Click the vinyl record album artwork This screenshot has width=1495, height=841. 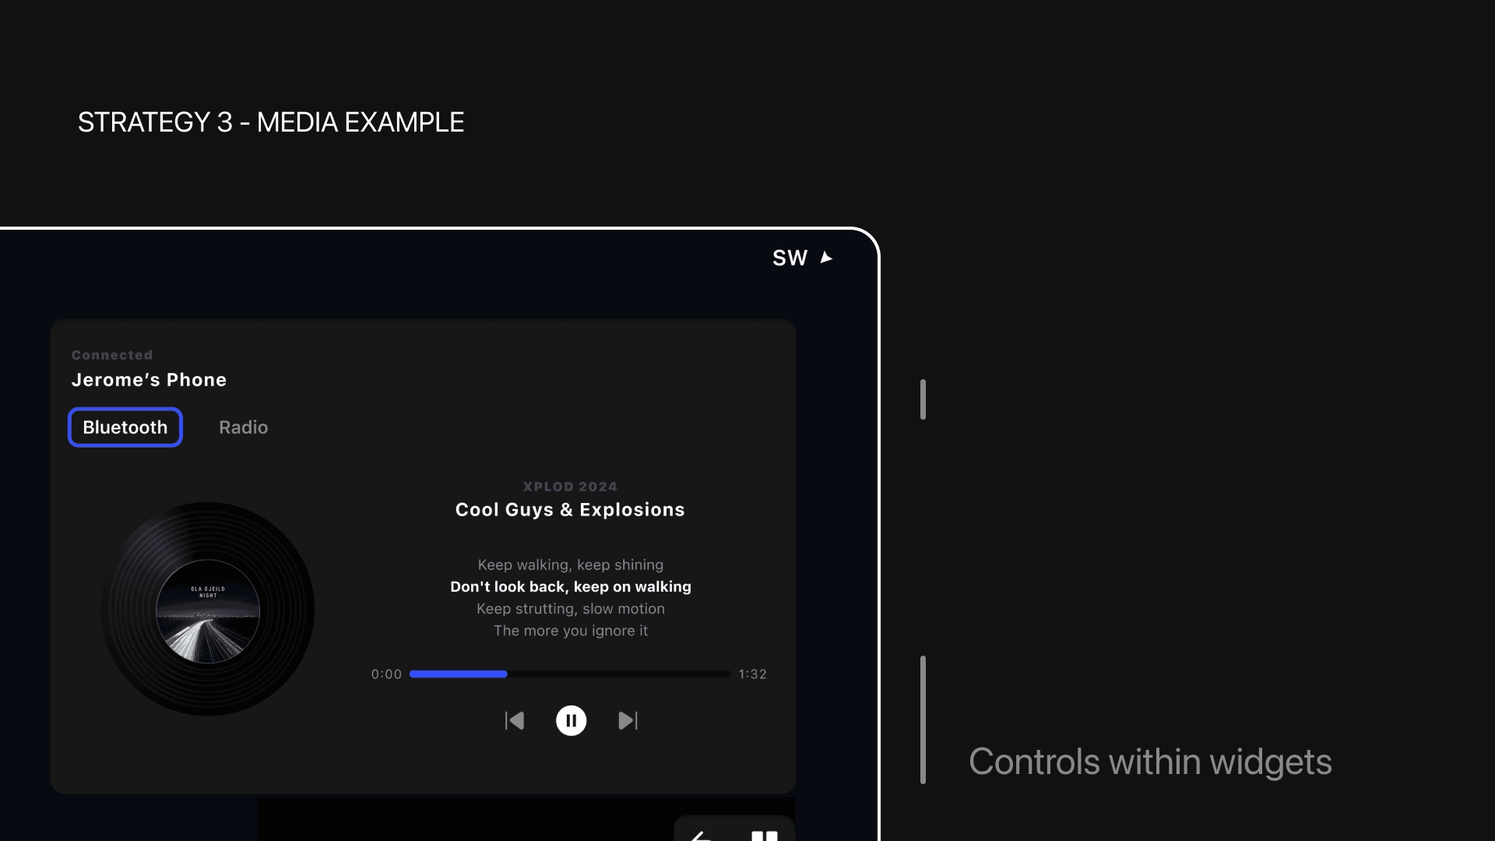click(x=208, y=610)
